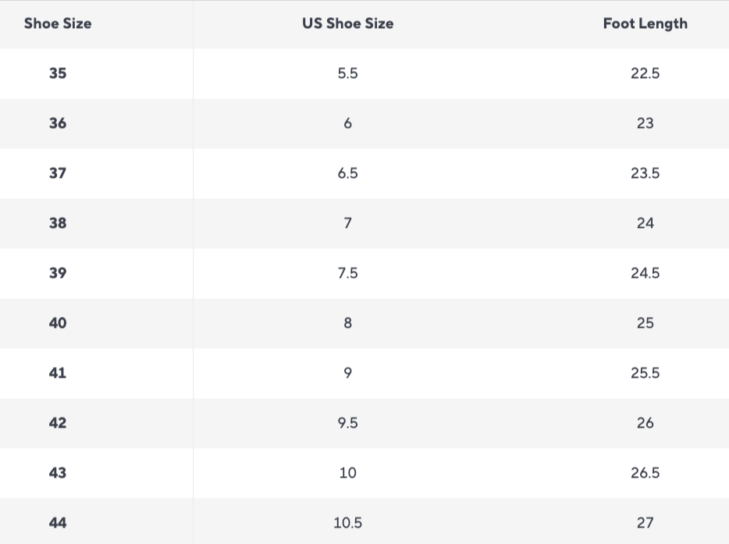Screen dimensions: 729x544
Task: Click shoe size 39 cell
Action: [x=58, y=273]
